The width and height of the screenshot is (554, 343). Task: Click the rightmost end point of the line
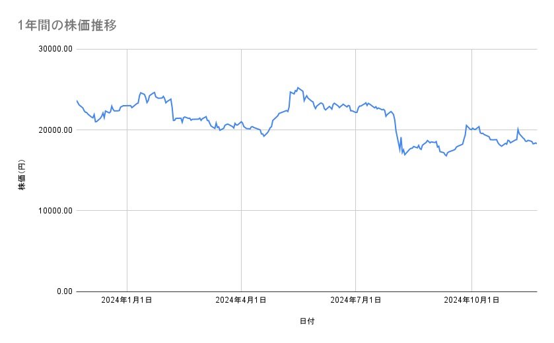coord(536,143)
